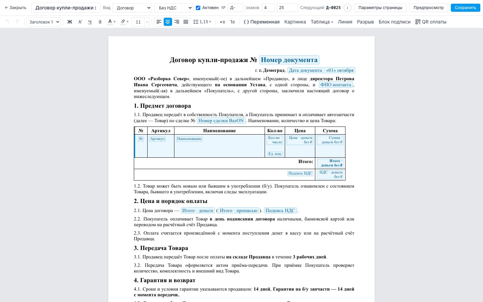Insert a QR оплаты code
The image size is (483, 302).
click(x=431, y=22)
